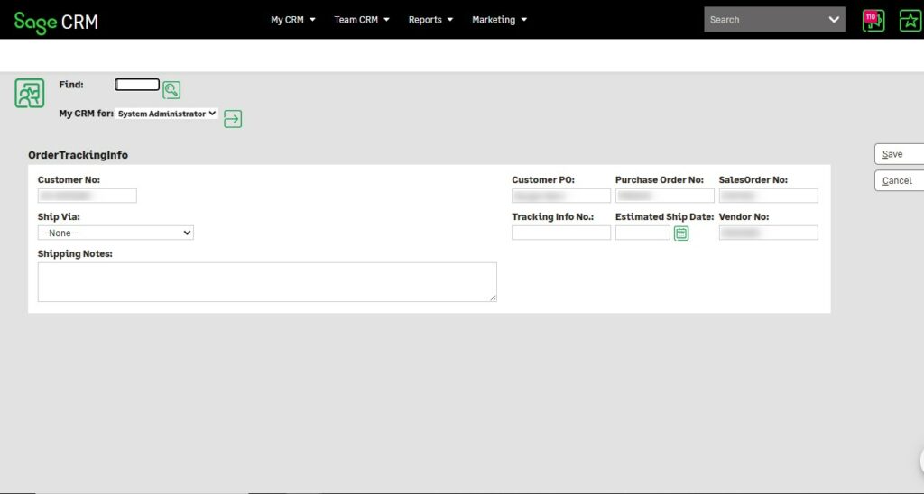Open the Reports menu
This screenshot has height=494, width=924.
pos(430,20)
